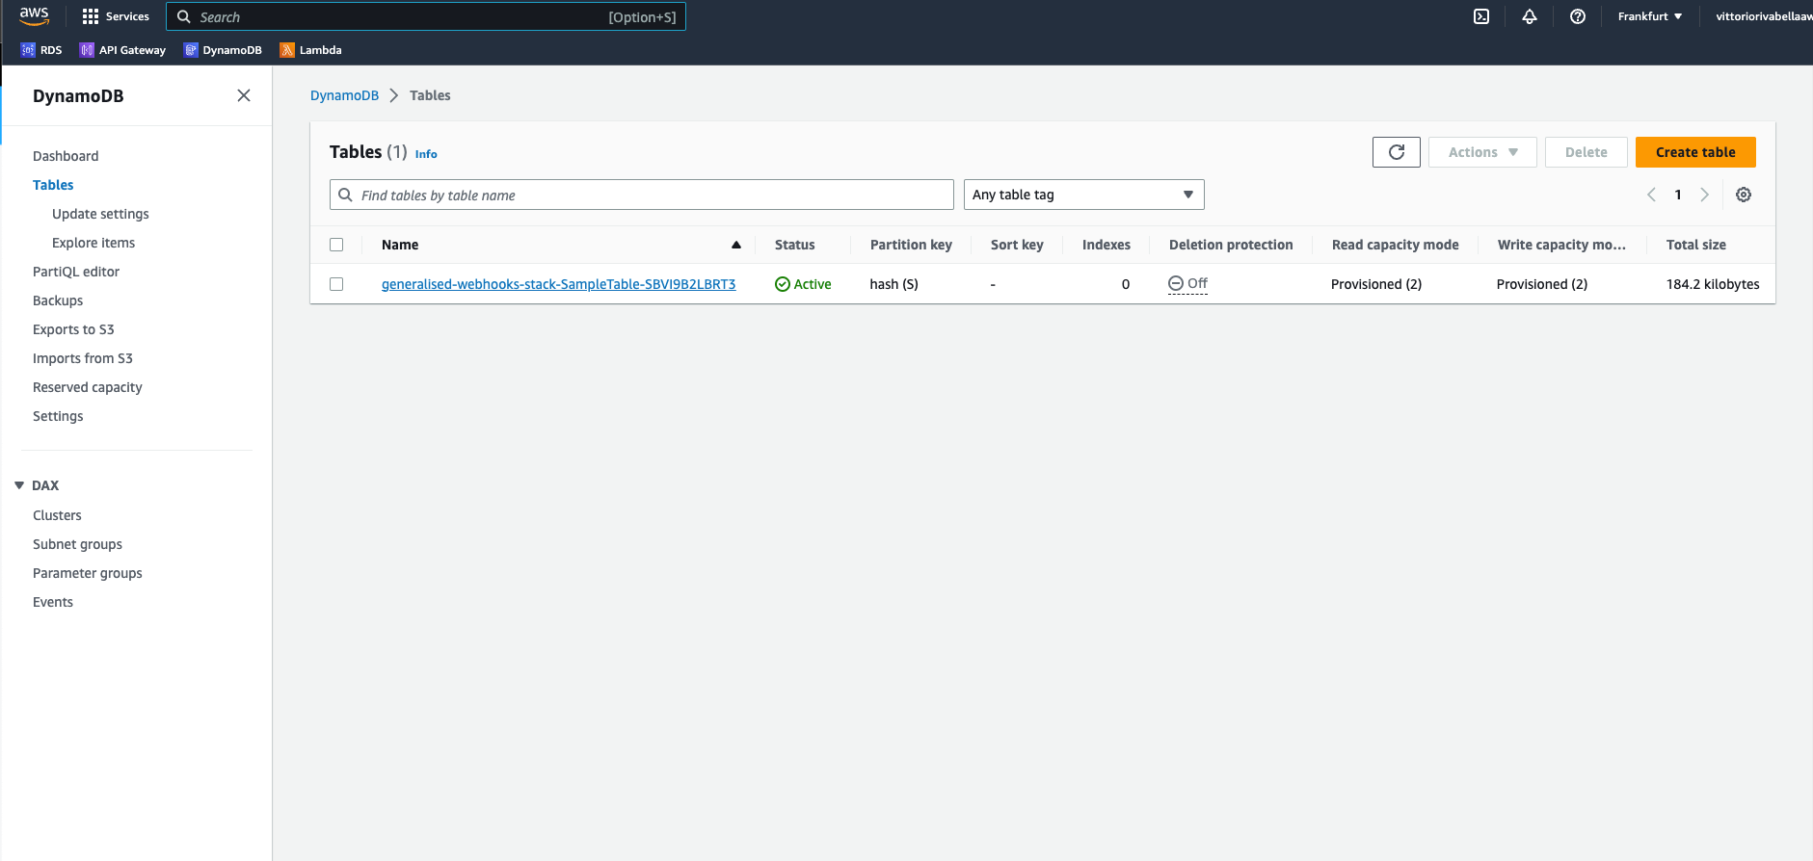Click the help question mark icon
This screenshot has width=1813, height=861.
click(1578, 16)
